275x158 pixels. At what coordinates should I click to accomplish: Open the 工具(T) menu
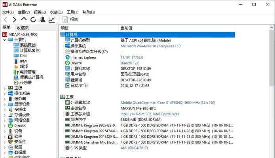pos(72,12)
